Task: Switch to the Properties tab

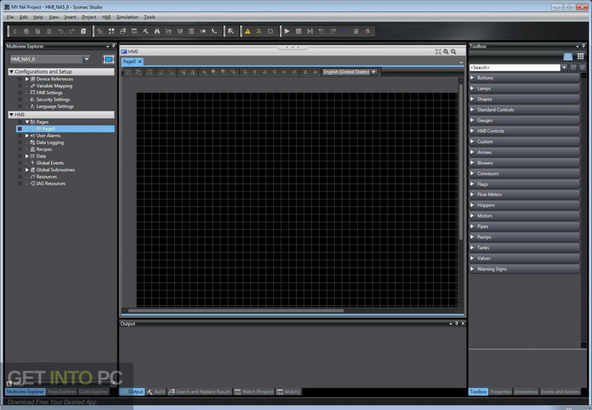Action: [500, 392]
